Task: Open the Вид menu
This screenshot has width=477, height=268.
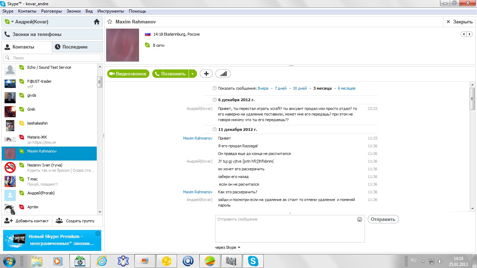Action: pos(89,11)
